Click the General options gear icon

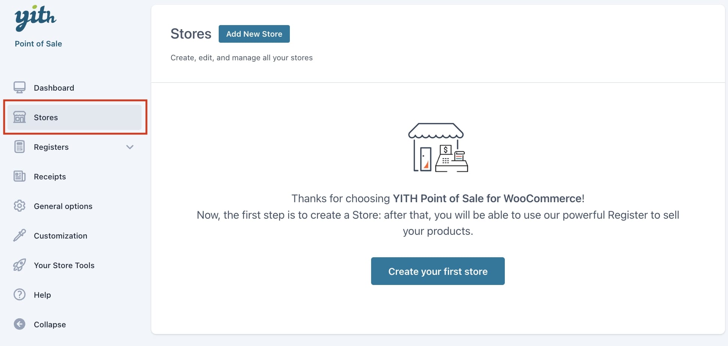19,206
